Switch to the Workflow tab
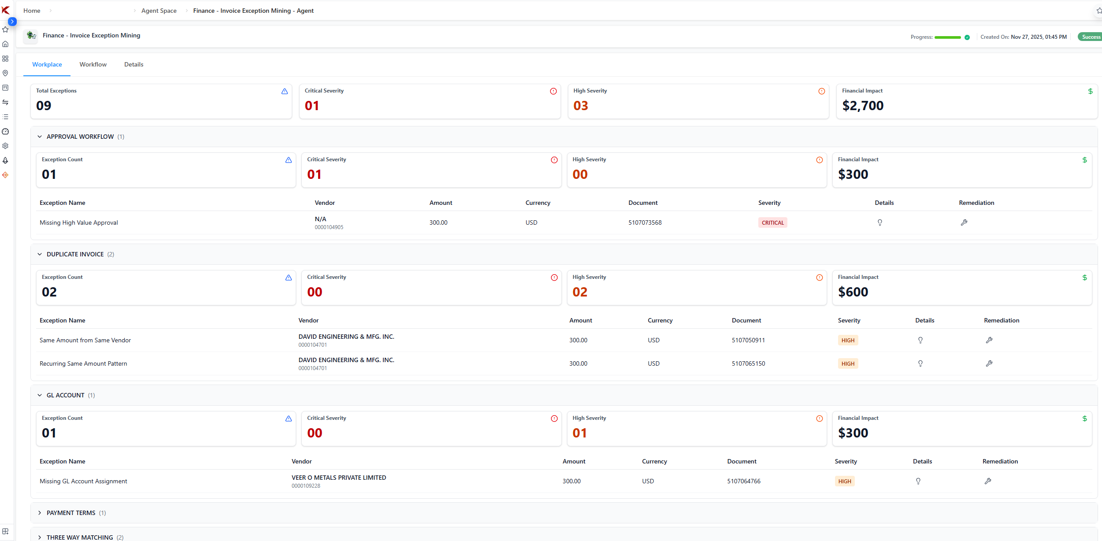Screen dimensions: 1102x541 (93, 64)
